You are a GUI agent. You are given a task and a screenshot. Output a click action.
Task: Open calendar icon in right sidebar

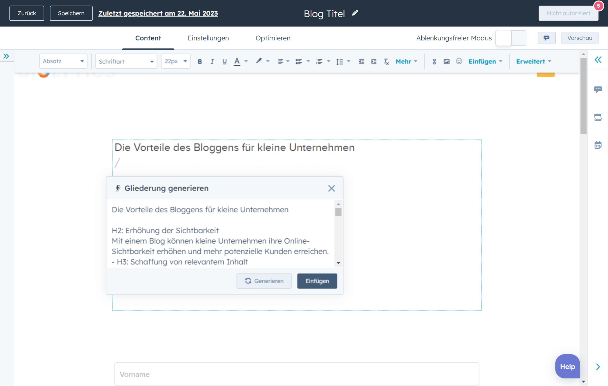598,145
